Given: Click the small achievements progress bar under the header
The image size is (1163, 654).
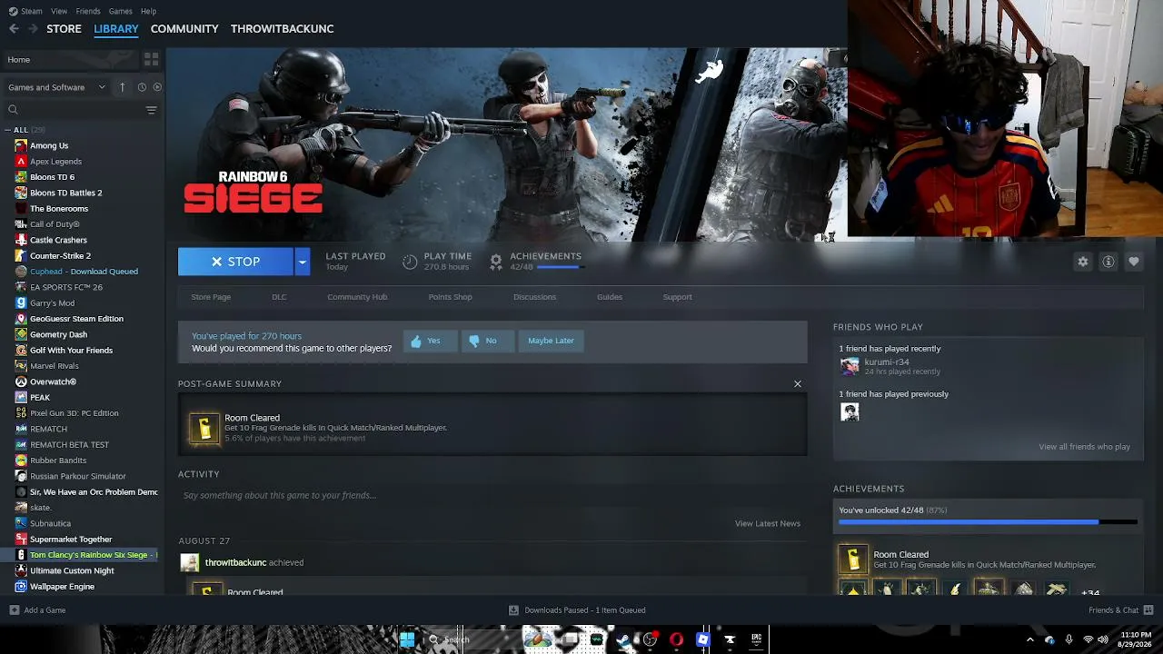Looking at the screenshot, I should 559,267.
